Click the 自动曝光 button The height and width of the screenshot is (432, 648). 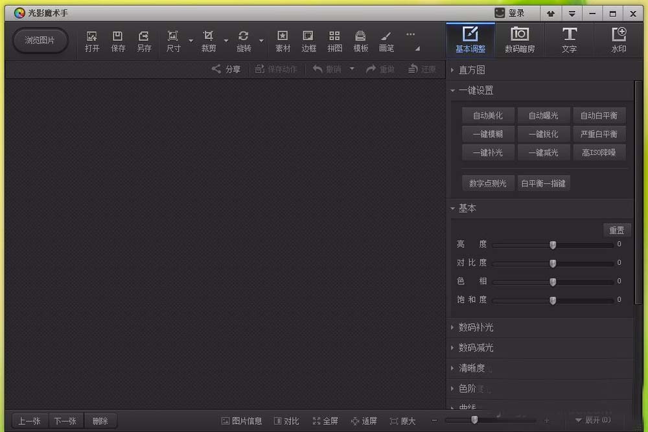tap(544, 116)
